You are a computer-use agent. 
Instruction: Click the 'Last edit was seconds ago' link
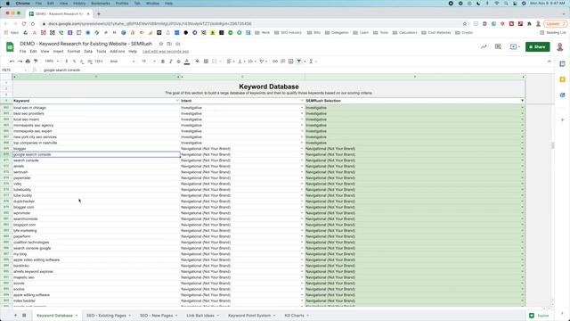pos(166,52)
